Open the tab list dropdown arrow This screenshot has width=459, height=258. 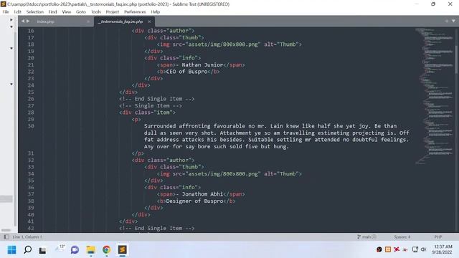(x=453, y=21)
